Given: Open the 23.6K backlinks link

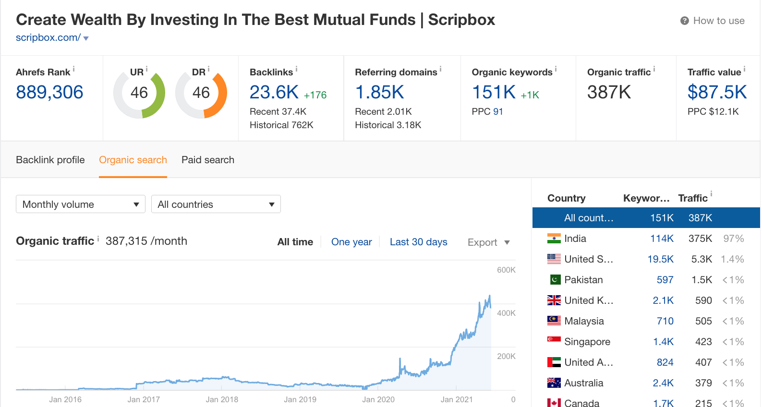Looking at the screenshot, I should 274,92.
